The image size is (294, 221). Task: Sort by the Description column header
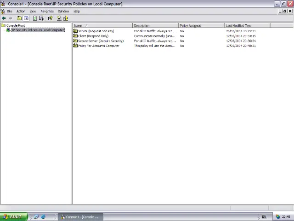(155, 26)
